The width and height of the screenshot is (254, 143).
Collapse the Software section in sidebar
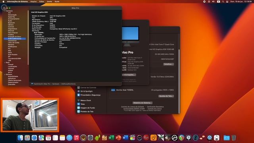(5, 74)
